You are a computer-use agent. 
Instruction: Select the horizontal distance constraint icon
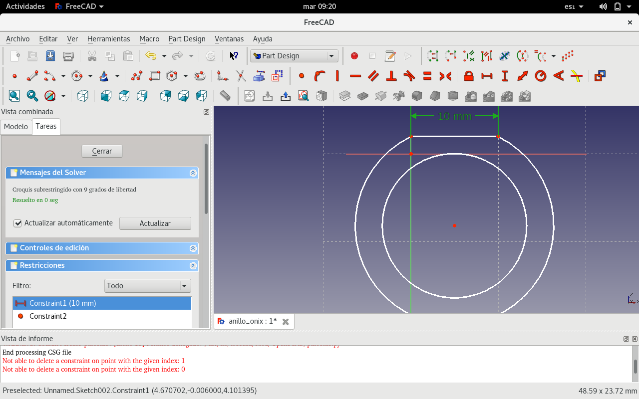(x=487, y=76)
